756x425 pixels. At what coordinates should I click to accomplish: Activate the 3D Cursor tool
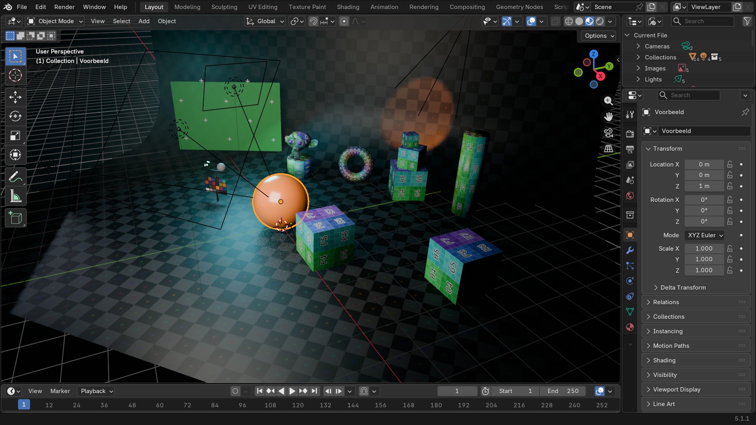(15, 75)
